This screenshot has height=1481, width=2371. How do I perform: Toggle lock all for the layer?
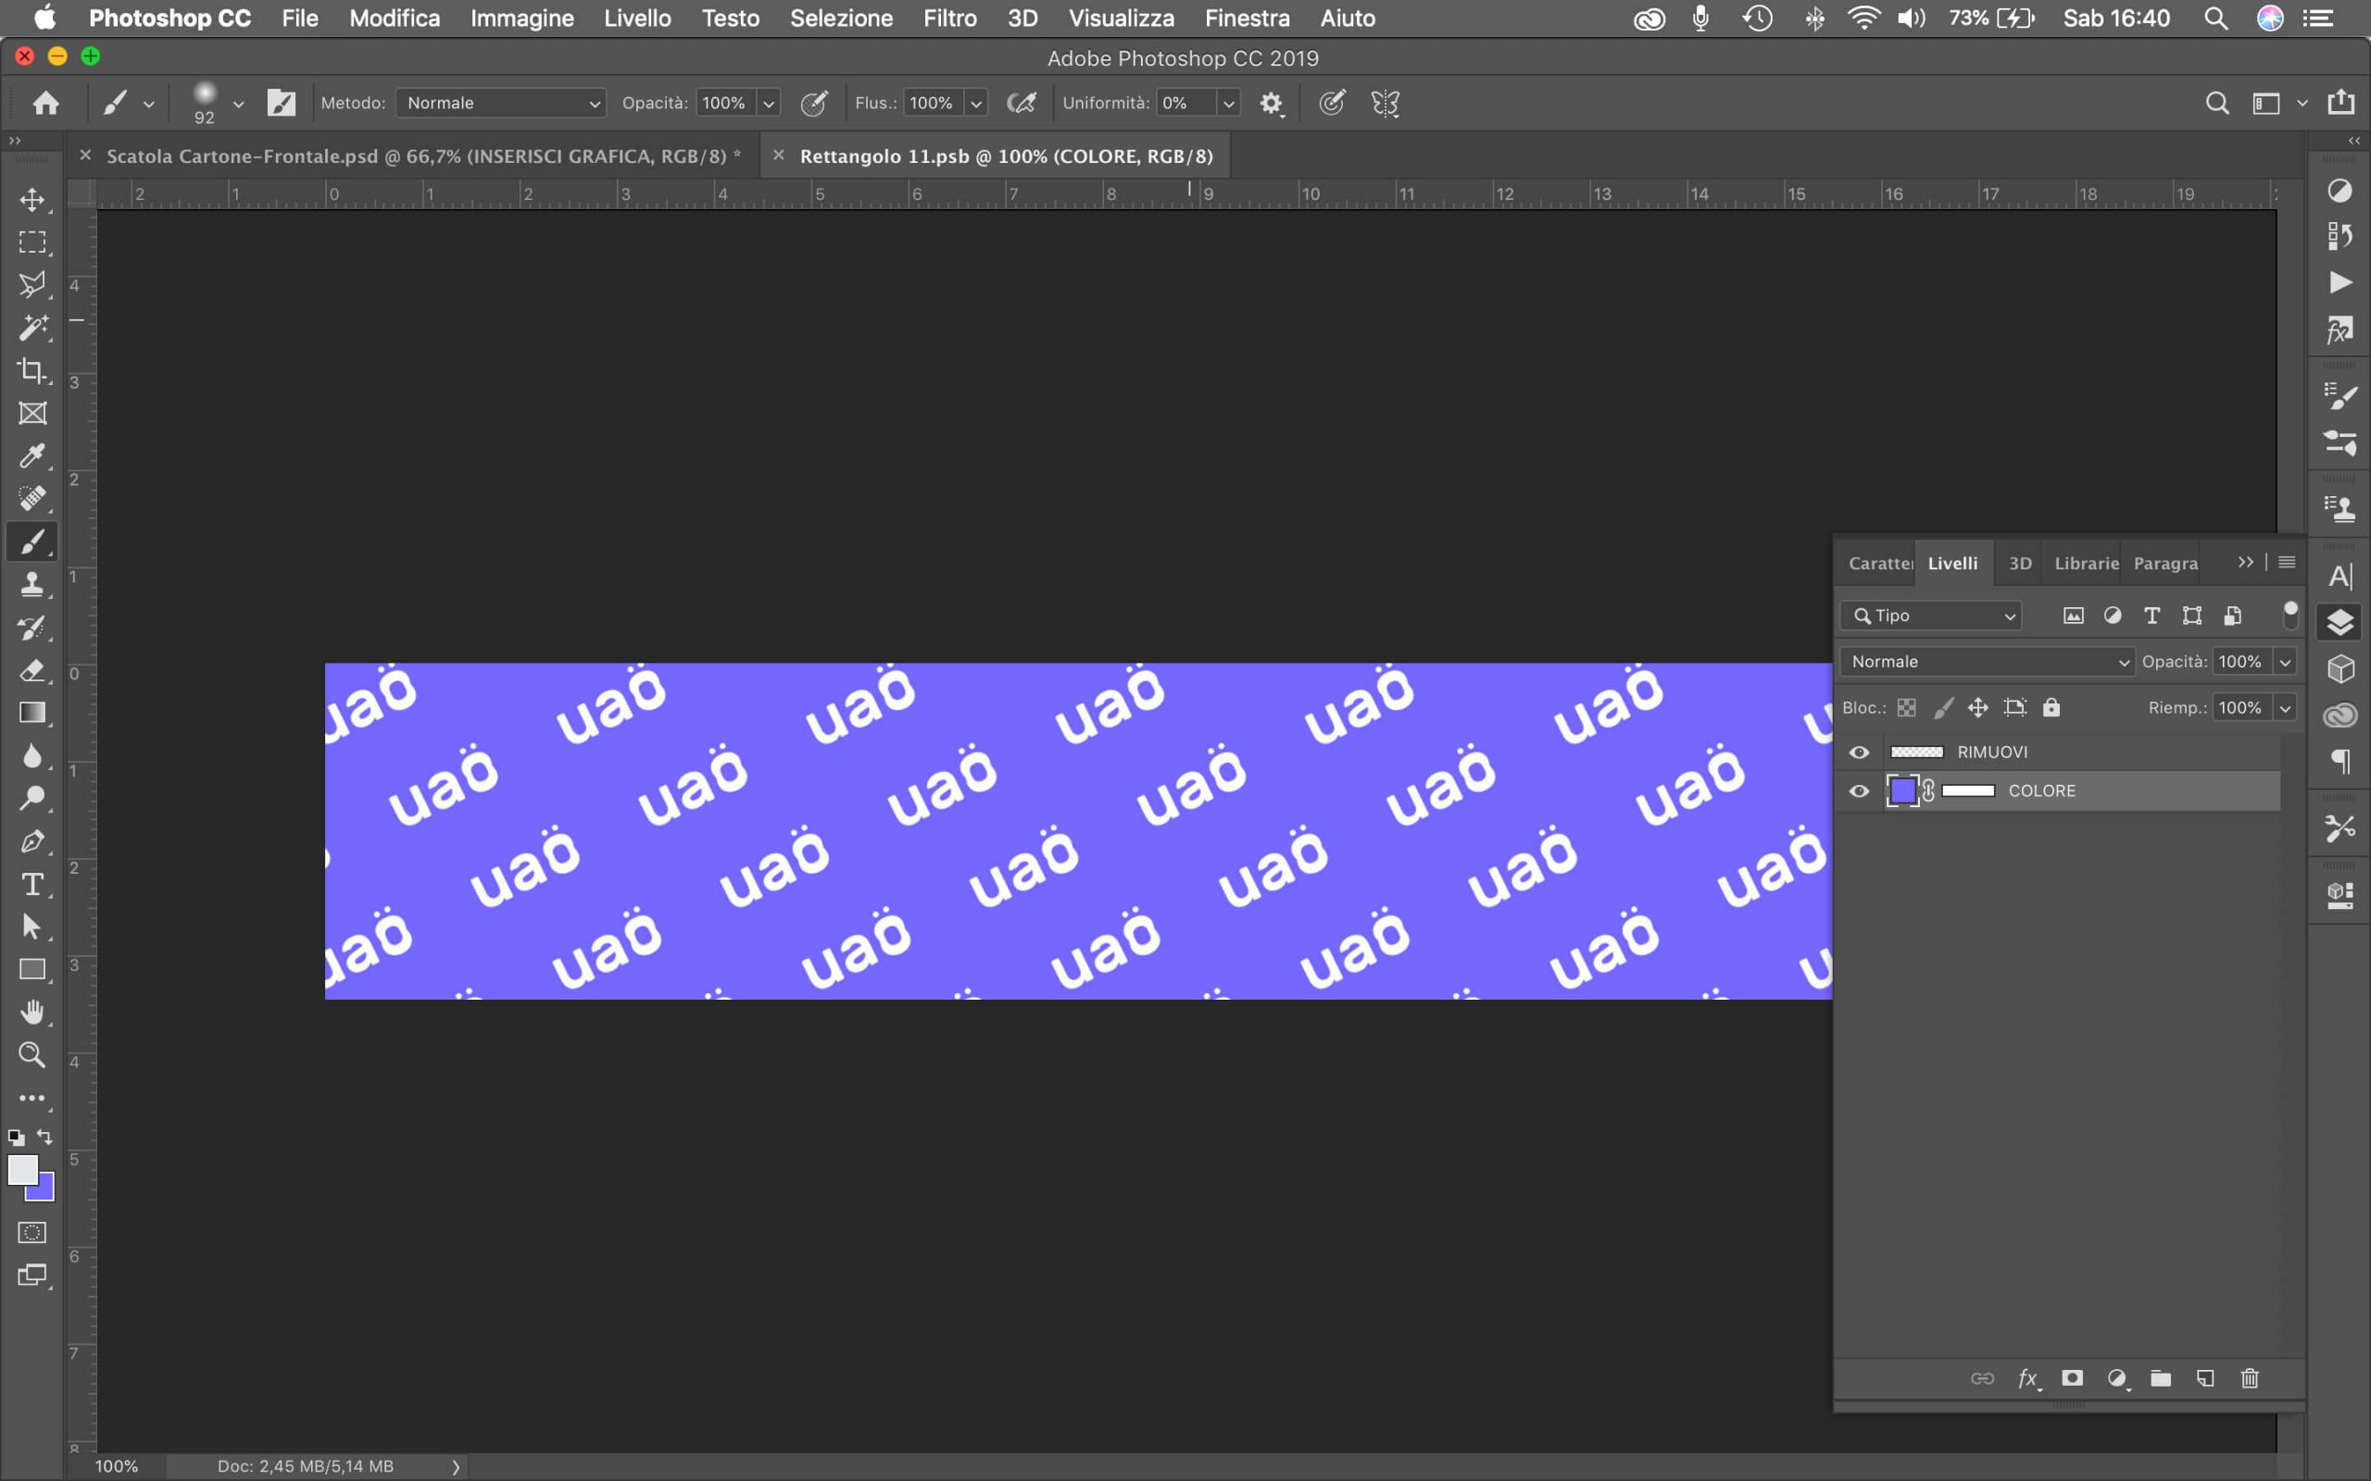2051,707
